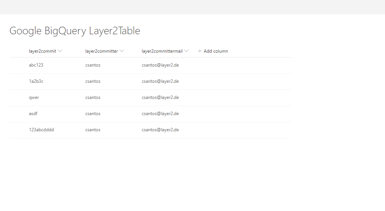Click the email in the qwer row
Image resolution: width=385 pixels, height=211 pixels.
click(160, 97)
